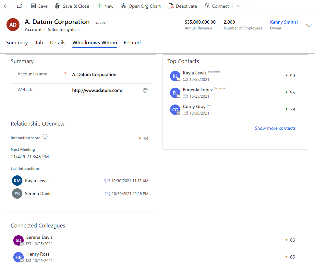
Task: Select Serena Davis in Last interactions
Action: pos(38,193)
